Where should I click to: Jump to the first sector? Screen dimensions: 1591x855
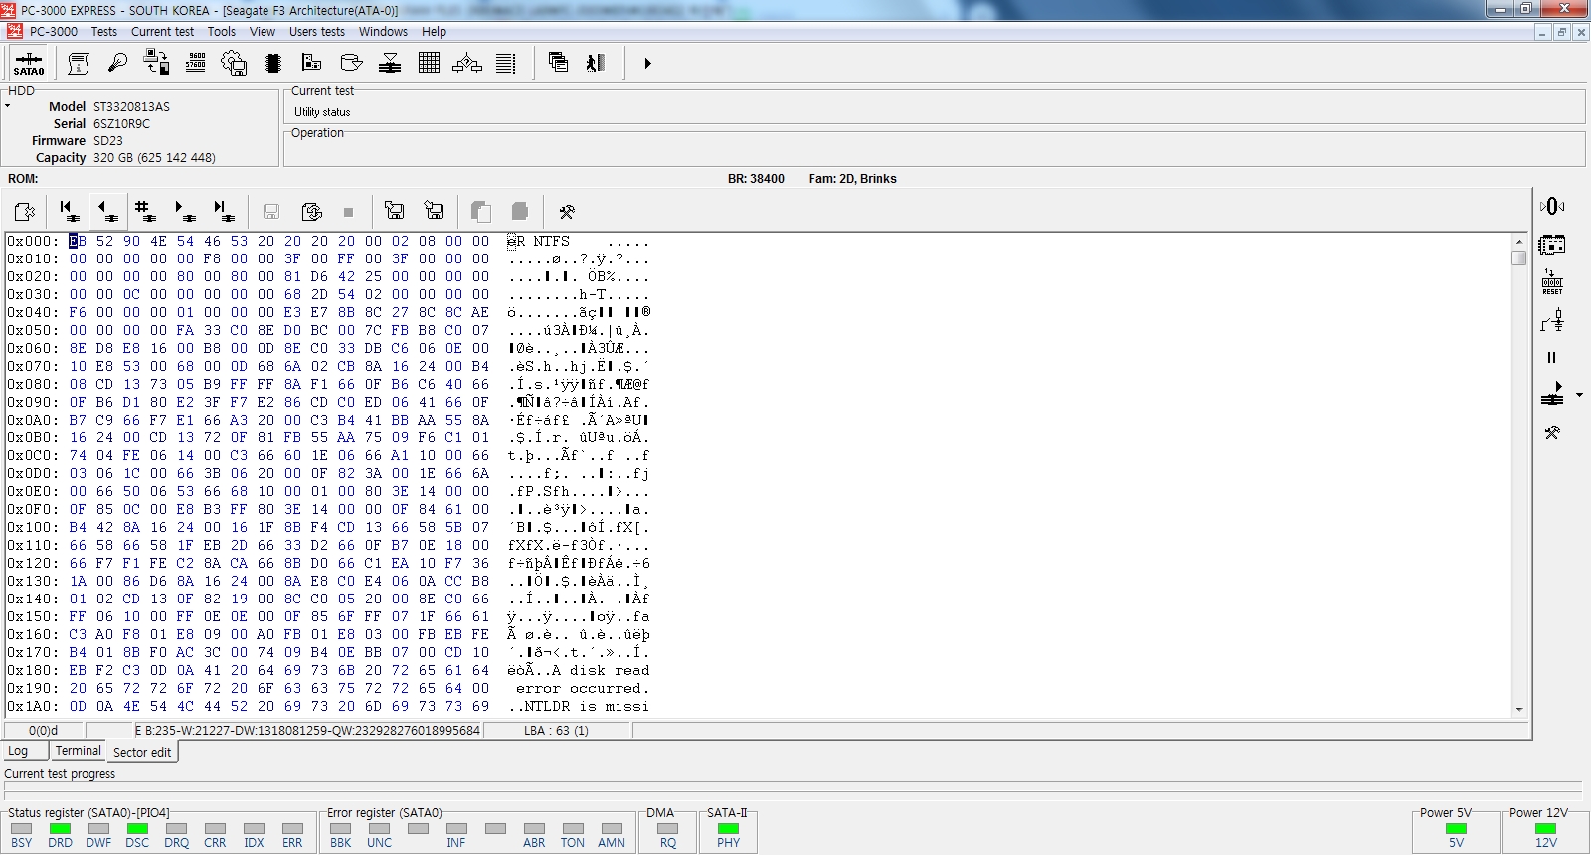[69, 211]
